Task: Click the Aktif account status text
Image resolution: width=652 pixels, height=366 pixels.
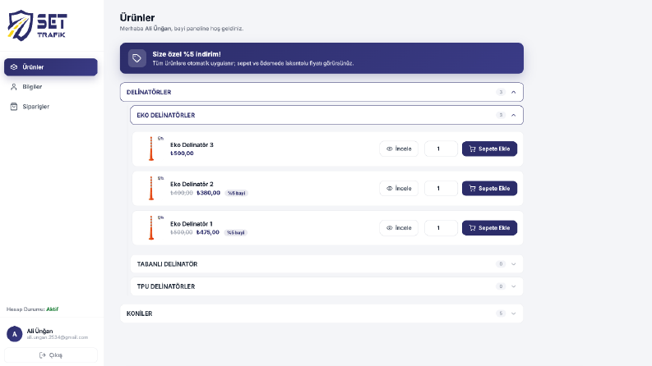Action: pos(53,309)
